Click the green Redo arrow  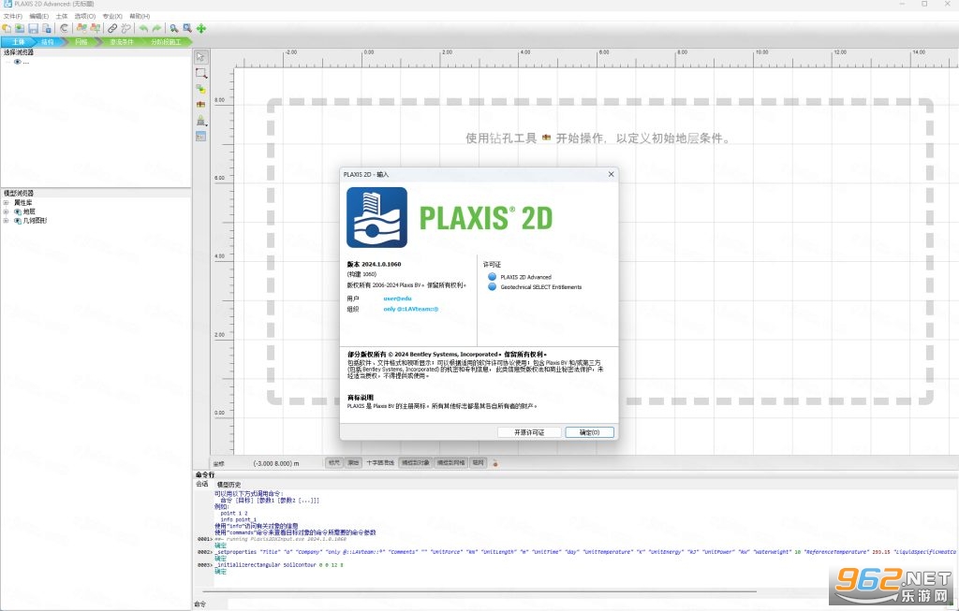[x=156, y=28]
